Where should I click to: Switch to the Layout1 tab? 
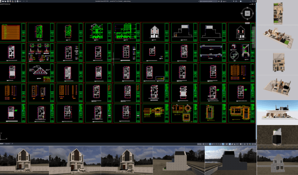(7, 144)
